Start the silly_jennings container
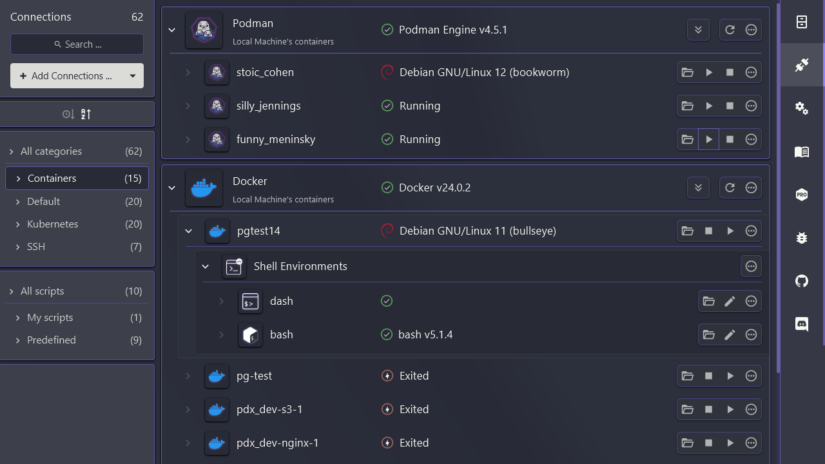 coord(709,106)
